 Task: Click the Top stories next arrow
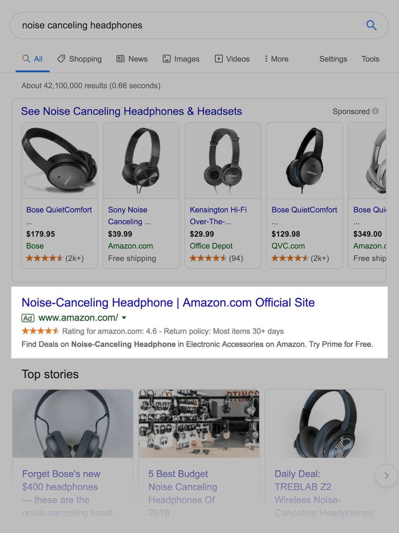pyautogui.click(x=386, y=475)
